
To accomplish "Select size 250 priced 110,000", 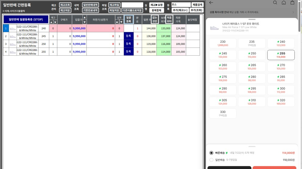I will point(252,55).
